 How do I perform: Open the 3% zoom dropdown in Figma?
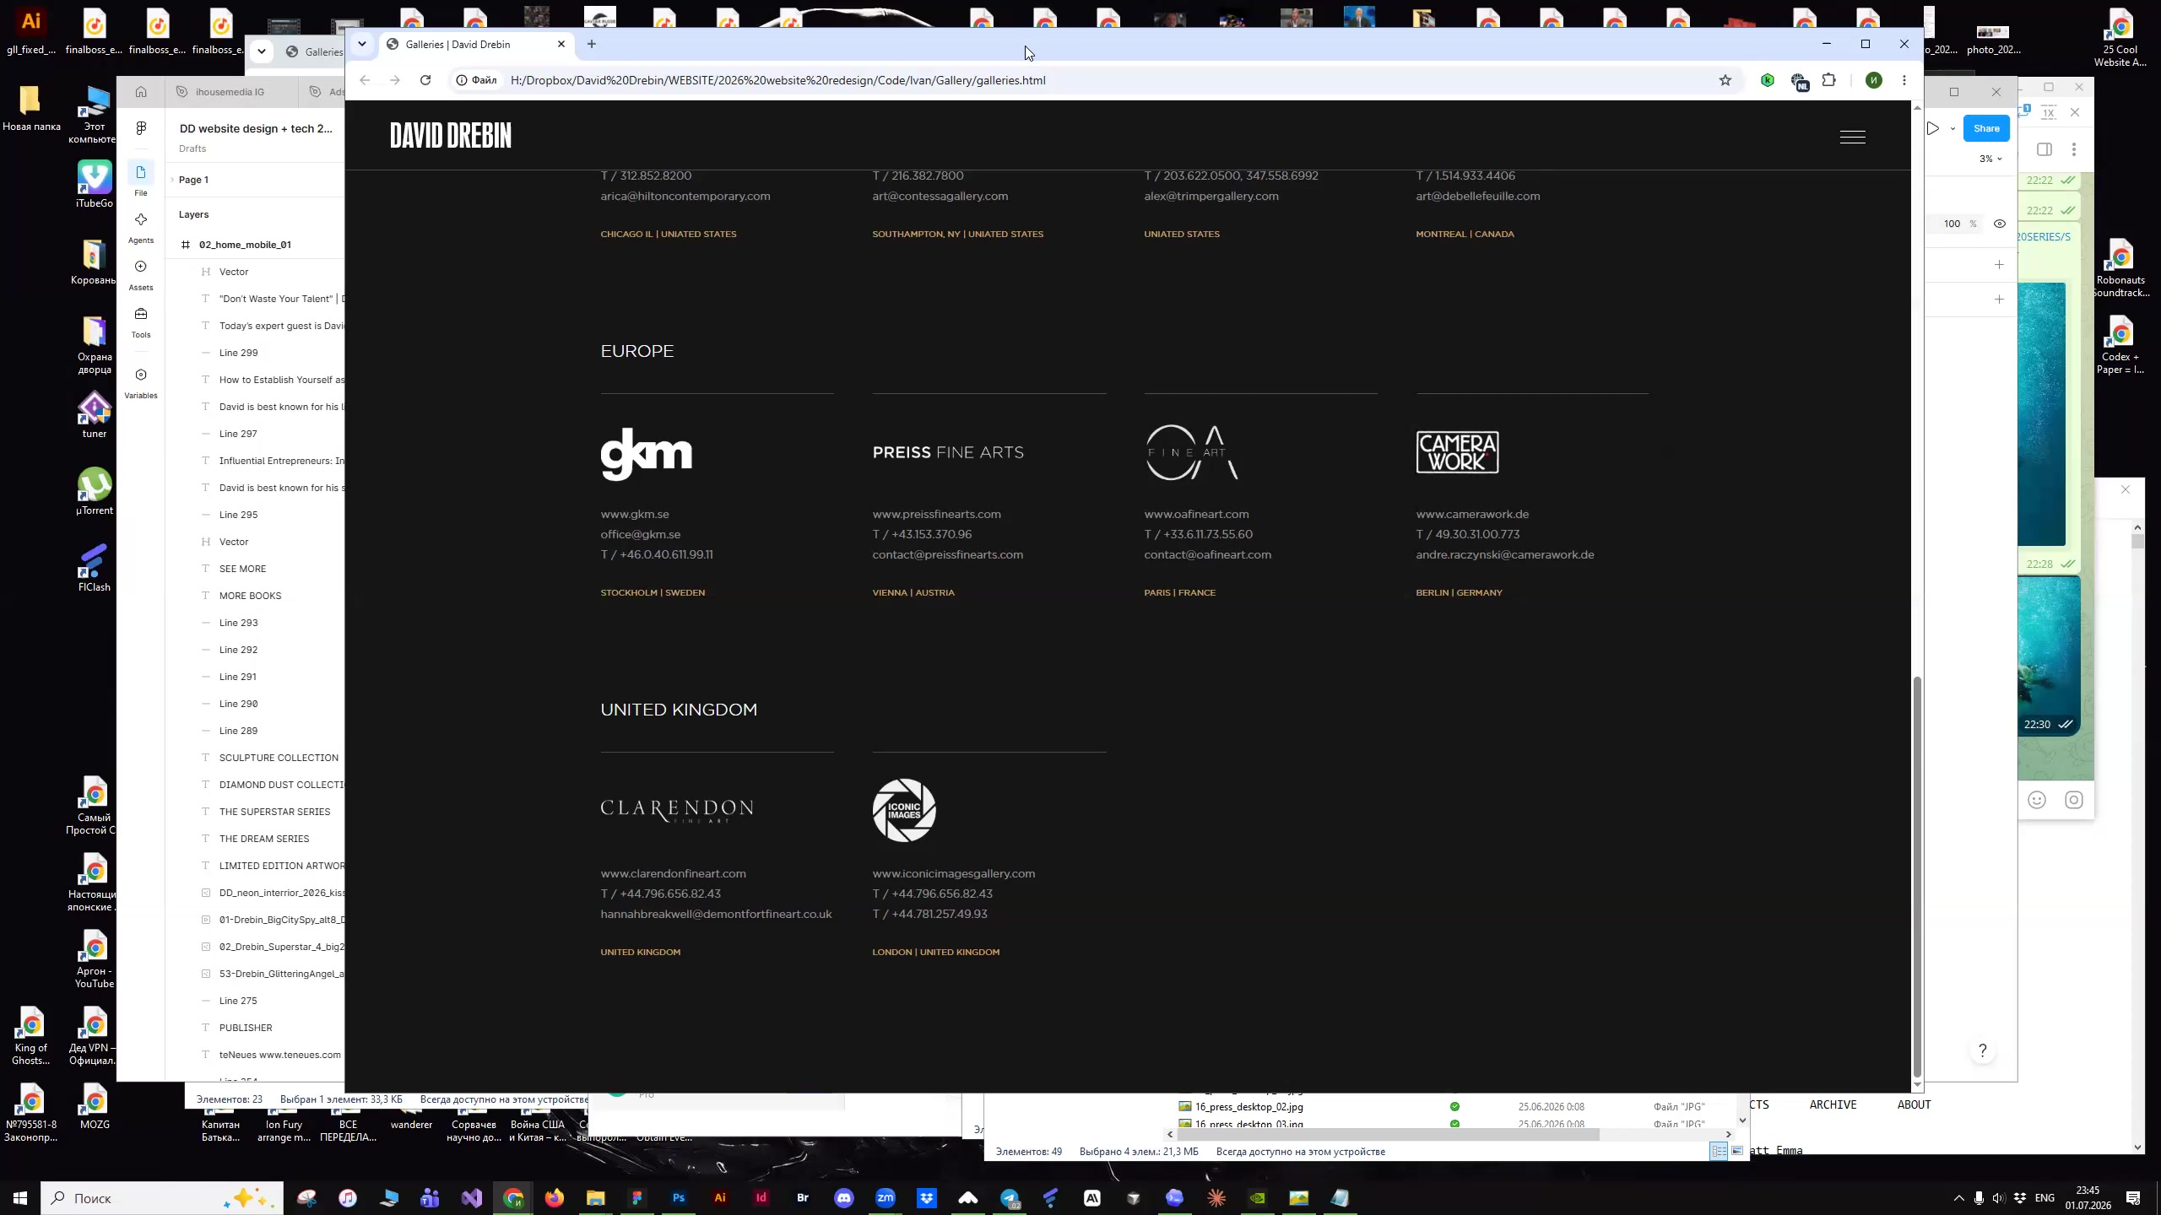tap(1990, 159)
